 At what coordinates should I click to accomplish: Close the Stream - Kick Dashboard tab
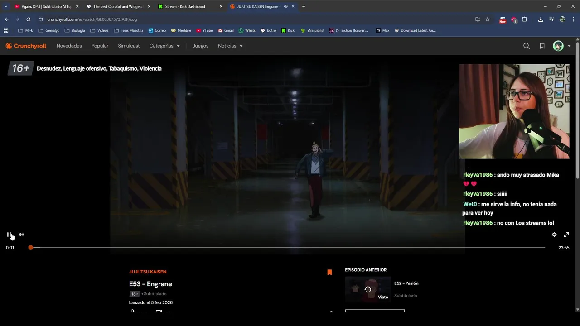click(x=221, y=6)
